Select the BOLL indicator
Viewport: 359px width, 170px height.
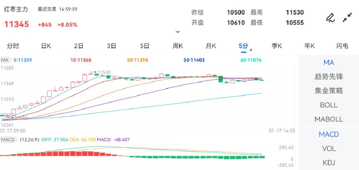tap(329, 105)
